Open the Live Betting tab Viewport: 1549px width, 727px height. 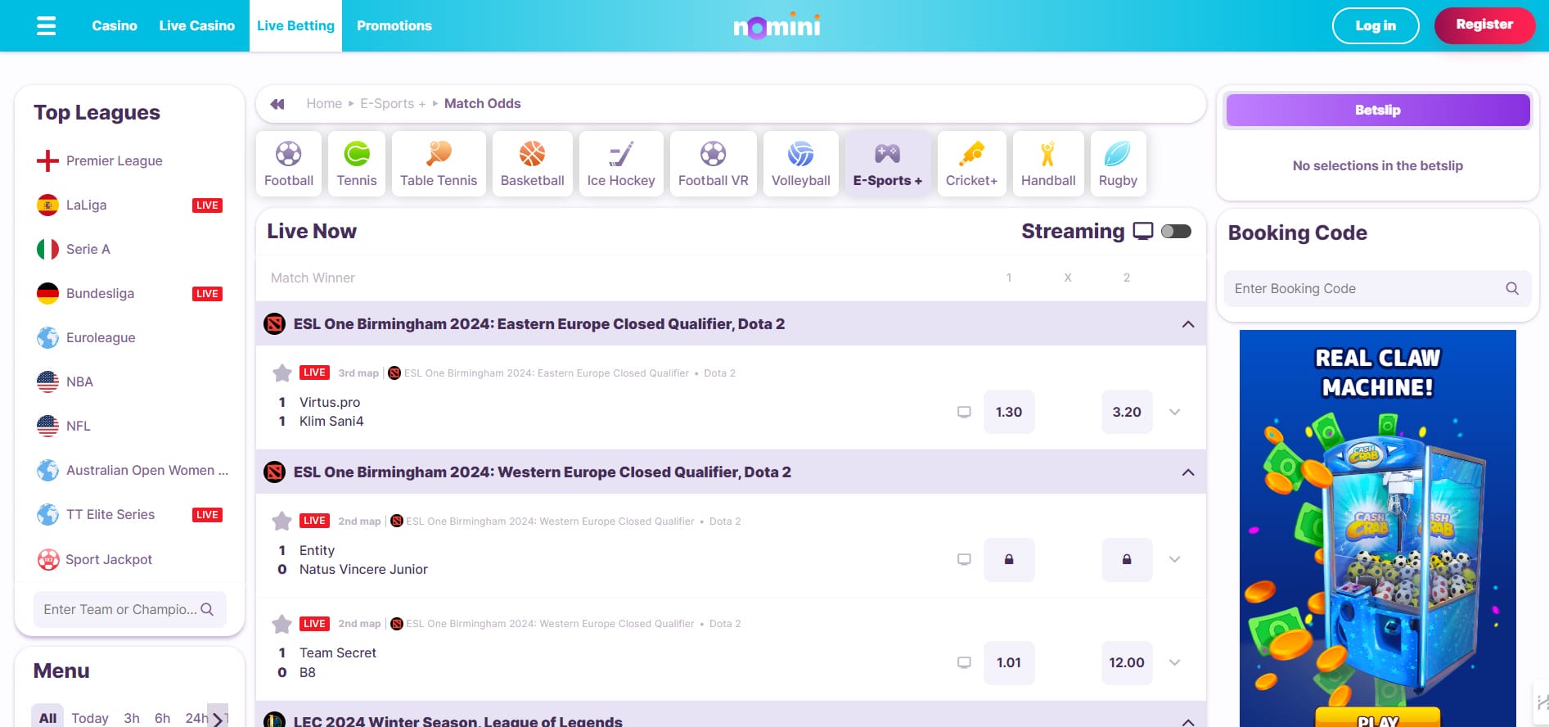pos(295,26)
